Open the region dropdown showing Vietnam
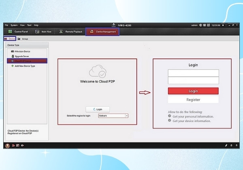The width and height of the screenshot is (243, 170). (x=113, y=116)
